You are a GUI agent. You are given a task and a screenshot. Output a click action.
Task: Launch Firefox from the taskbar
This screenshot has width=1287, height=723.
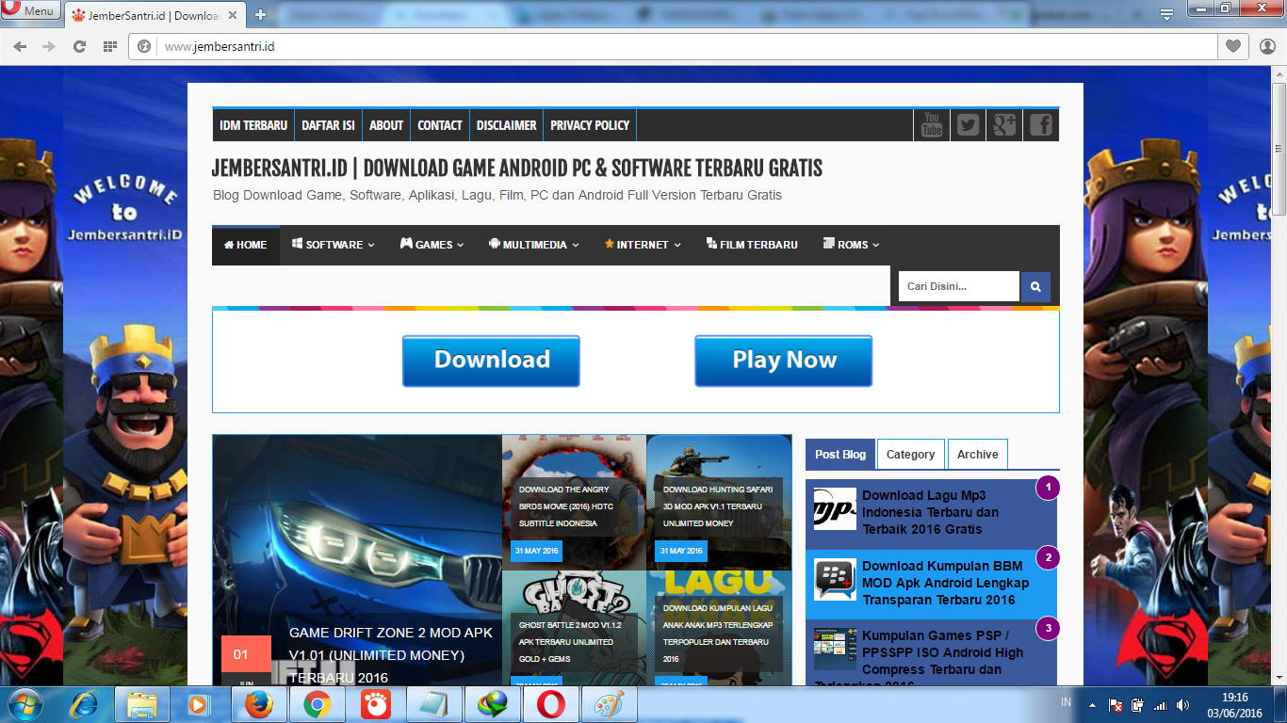[x=257, y=704]
